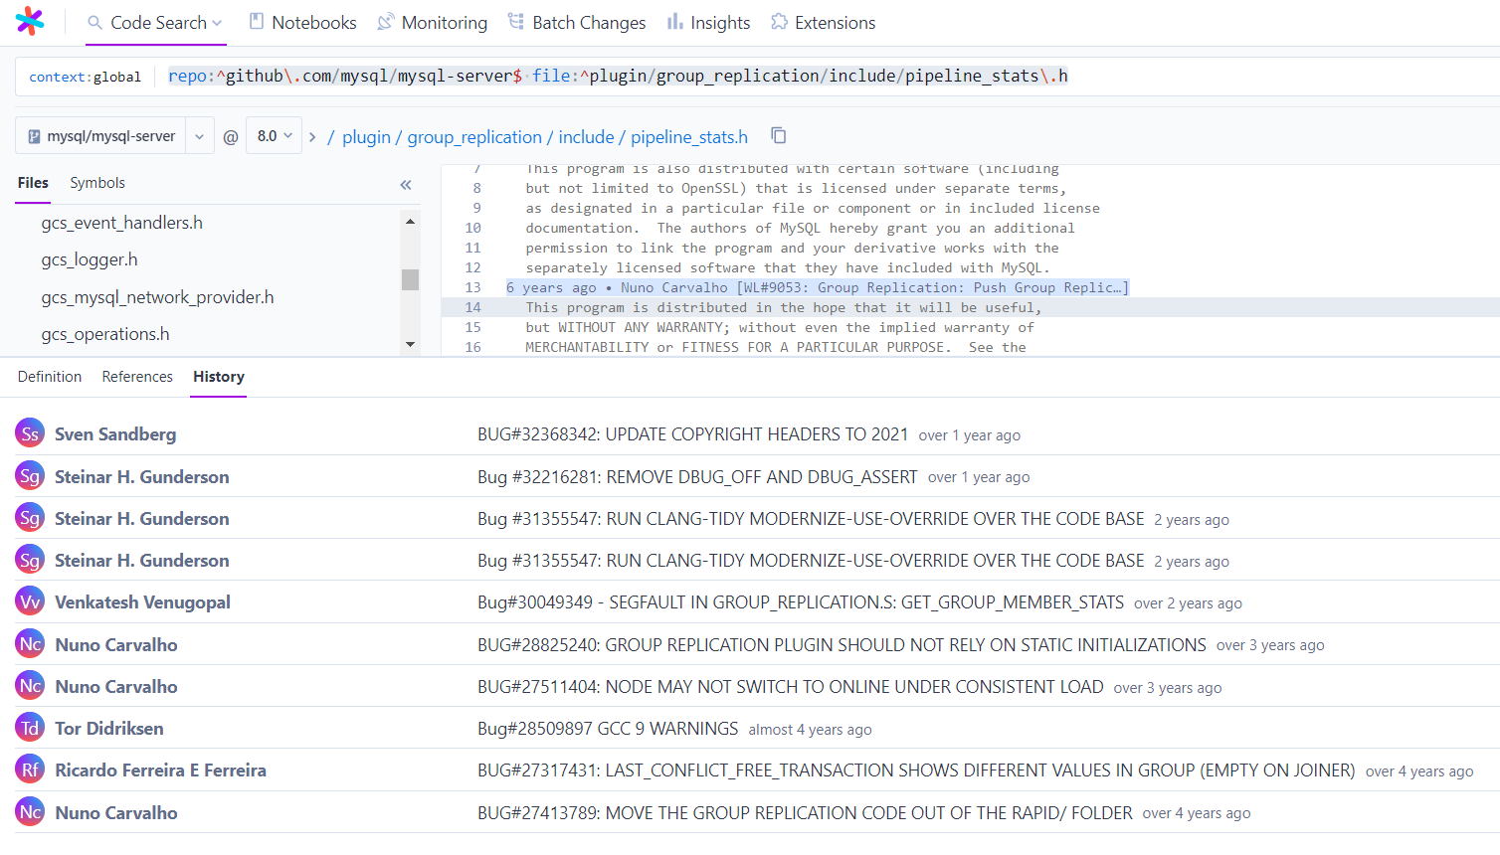1500x855 pixels.
Task: Switch to the Symbols tab
Action: pyautogui.click(x=97, y=183)
